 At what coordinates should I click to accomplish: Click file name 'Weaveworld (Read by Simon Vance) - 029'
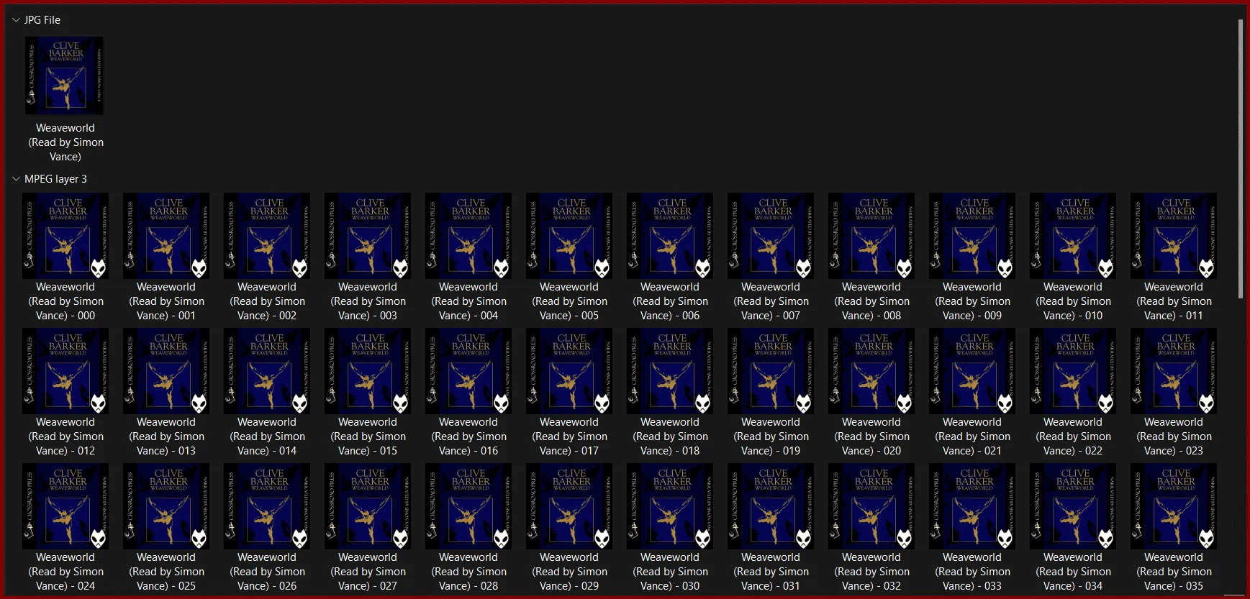click(569, 572)
